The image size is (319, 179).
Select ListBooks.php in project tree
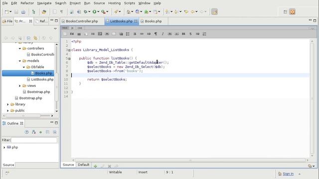(x=42, y=80)
